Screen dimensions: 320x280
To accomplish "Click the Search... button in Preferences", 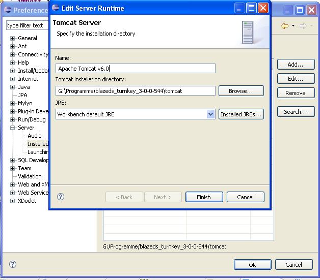I will point(296,112).
